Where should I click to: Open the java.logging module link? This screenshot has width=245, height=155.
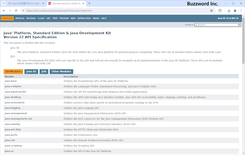[12, 108]
